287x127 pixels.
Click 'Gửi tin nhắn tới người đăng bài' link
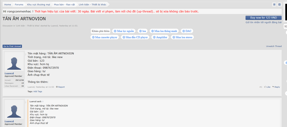pos(264,22)
